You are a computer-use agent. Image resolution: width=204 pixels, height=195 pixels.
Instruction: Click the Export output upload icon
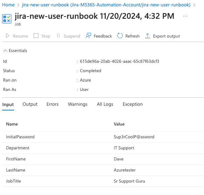click(147, 36)
